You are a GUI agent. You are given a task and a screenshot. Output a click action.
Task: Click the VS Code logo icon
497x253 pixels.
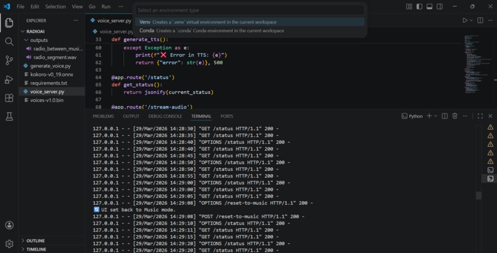[x=7, y=6]
